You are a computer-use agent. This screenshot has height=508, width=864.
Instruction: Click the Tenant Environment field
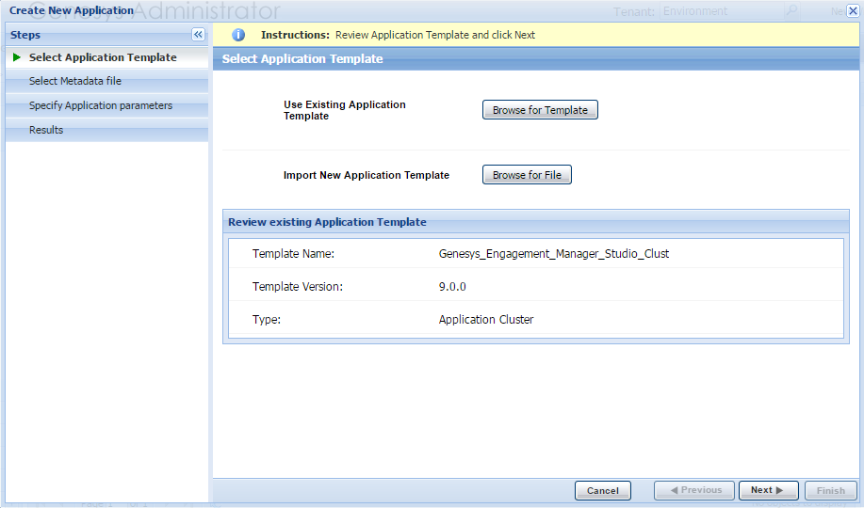point(721,11)
